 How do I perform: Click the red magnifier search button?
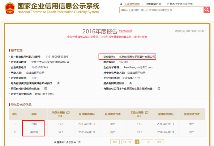point(207,10)
